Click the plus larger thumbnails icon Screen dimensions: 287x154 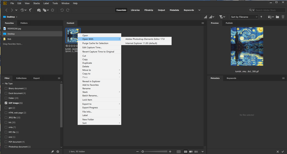[170, 152]
